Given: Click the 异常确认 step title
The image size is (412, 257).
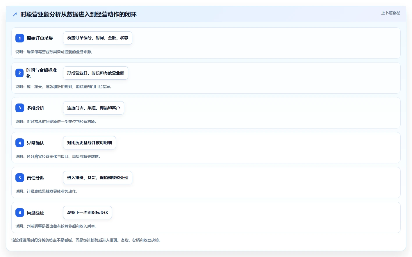Looking at the screenshot, I should coord(35,143).
